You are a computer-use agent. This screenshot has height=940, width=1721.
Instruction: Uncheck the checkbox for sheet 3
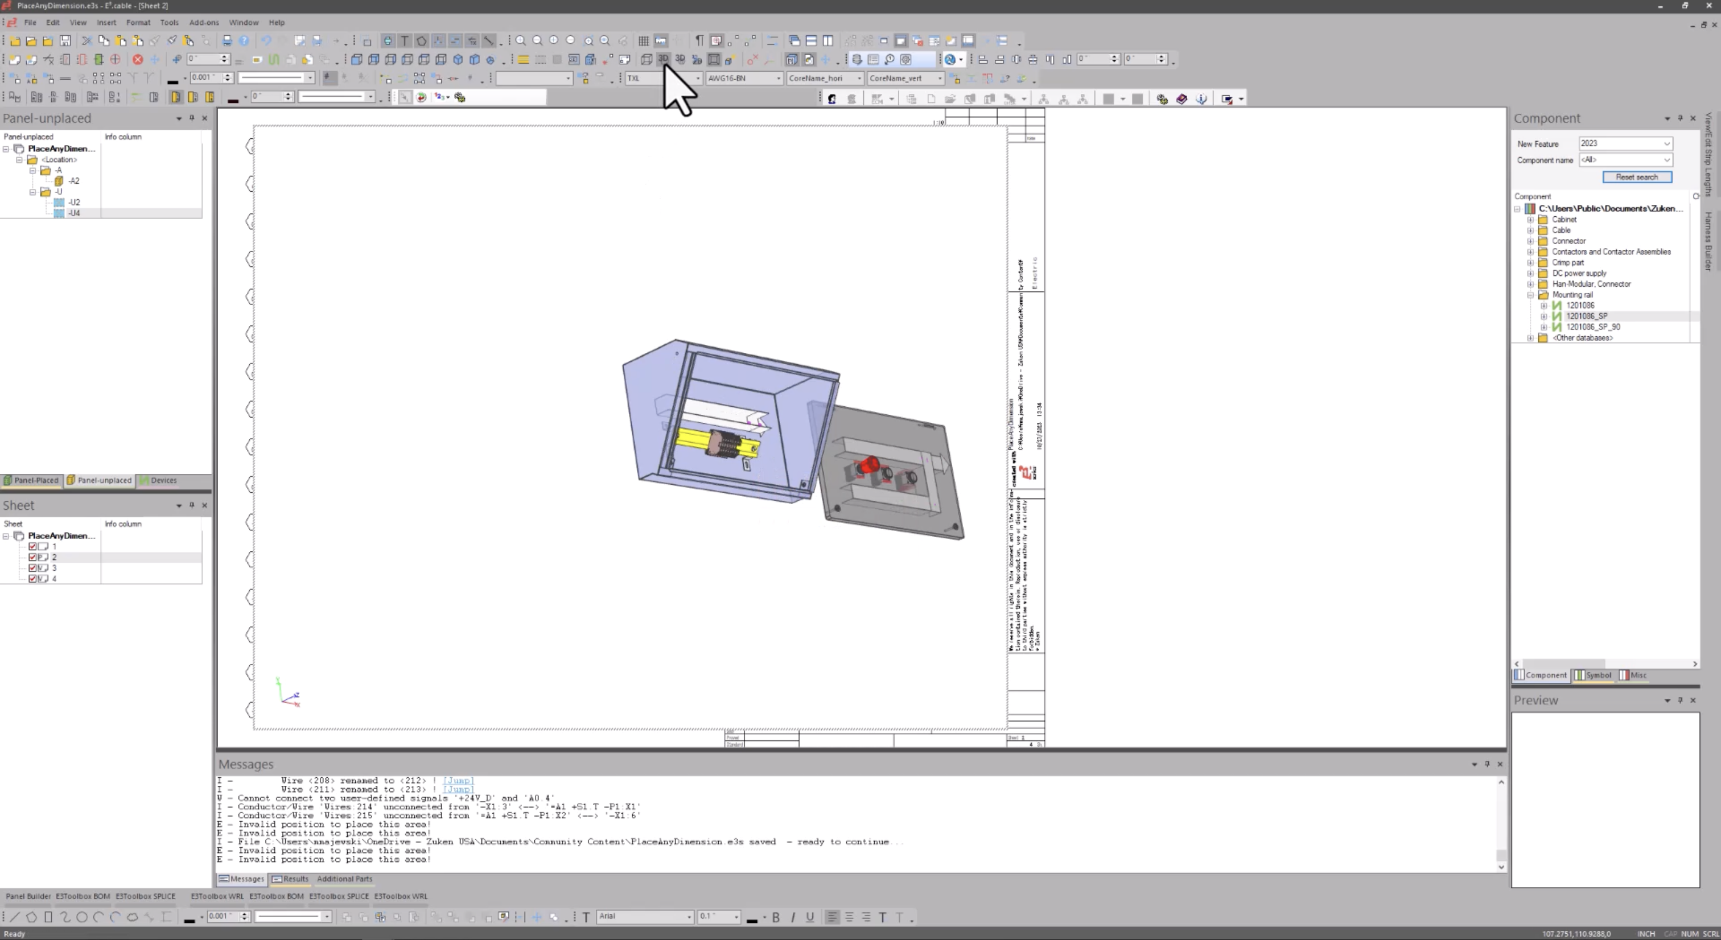(x=34, y=568)
